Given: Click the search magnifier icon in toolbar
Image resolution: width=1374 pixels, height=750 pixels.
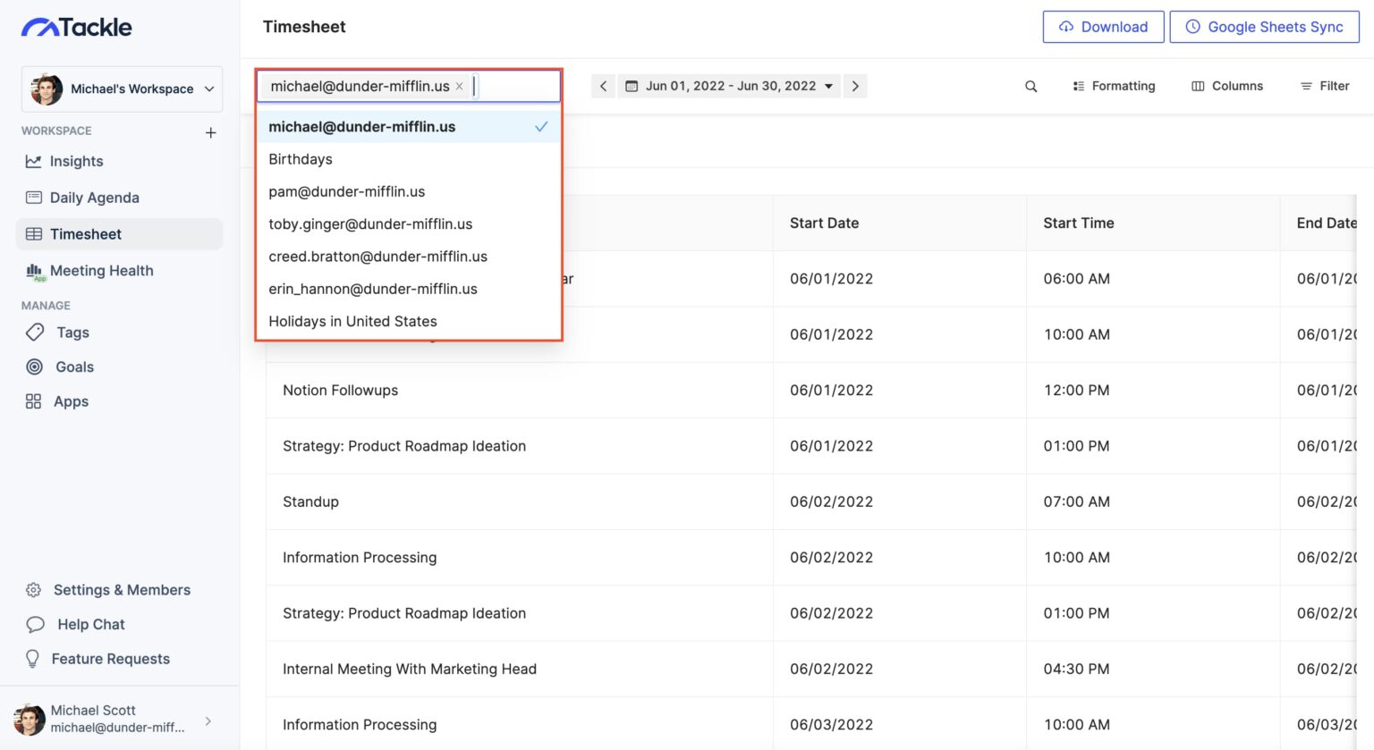Looking at the screenshot, I should [x=1030, y=87].
